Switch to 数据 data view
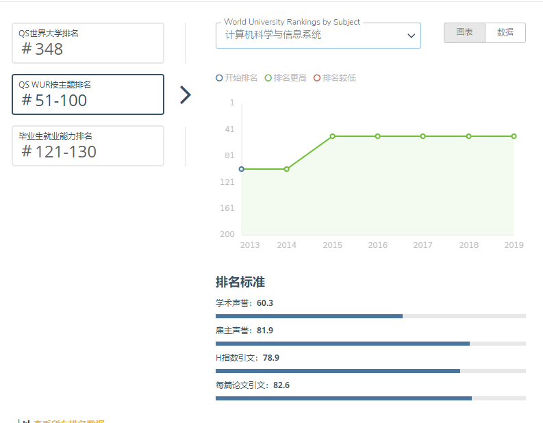The width and height of the screenshot is (543, 423). [505, 33]
